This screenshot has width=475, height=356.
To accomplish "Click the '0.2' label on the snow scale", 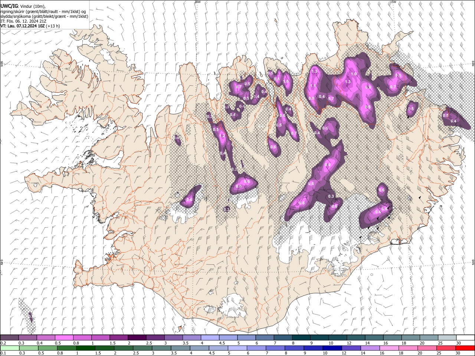I will pyautogui.click(x=3, y=343).
